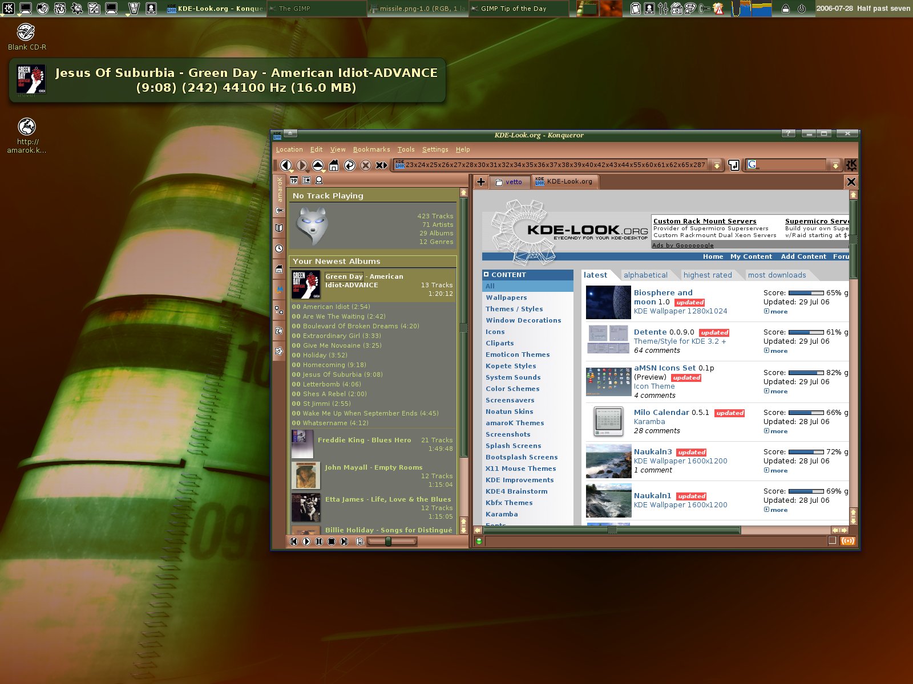
Task: Click the lyrics page icon in sidebar
Action: (x=306, y=180)
